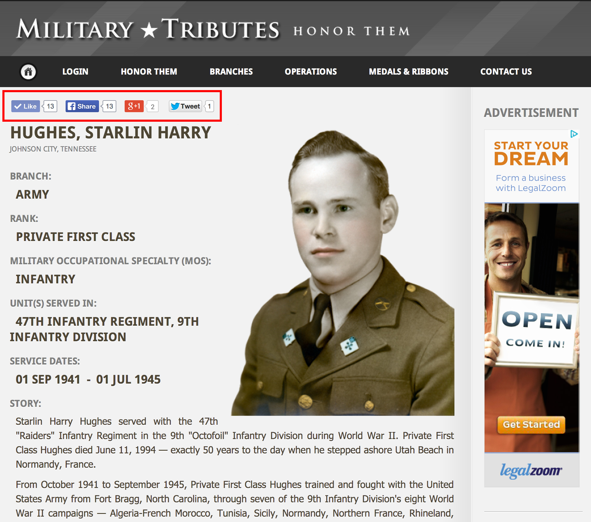
Task: Open the OPERATIONS menu item
Action: click(311, 72)
